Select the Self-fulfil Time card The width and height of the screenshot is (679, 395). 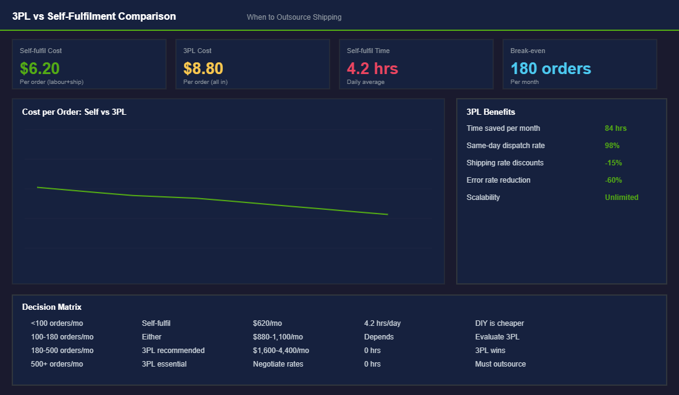coord(416,64)
